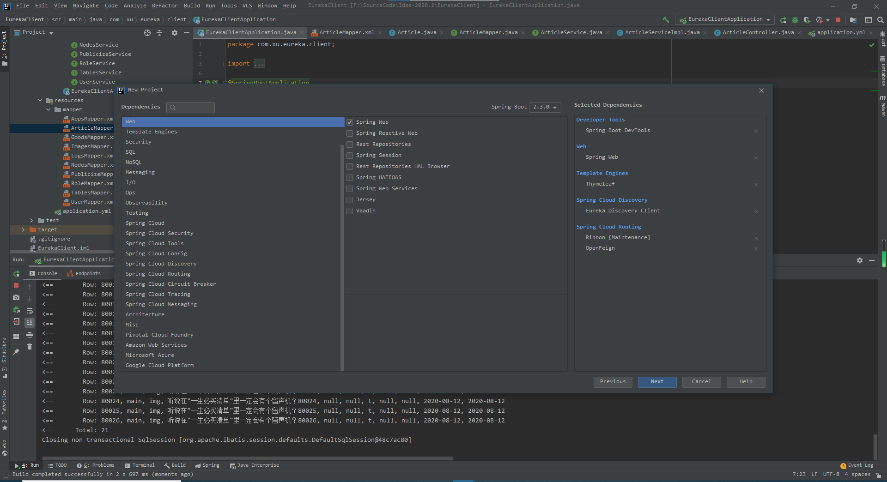The image size is (887, 482).
Task: Click the Run Anything icon beside search
Action: click(x=869, y=20)
